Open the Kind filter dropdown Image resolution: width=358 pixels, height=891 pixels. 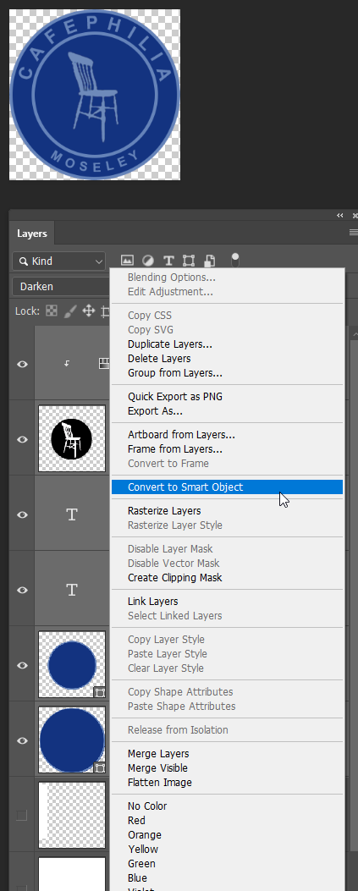59,261
